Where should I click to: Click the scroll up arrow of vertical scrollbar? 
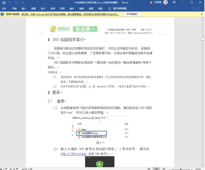click(x=203, y=19)
